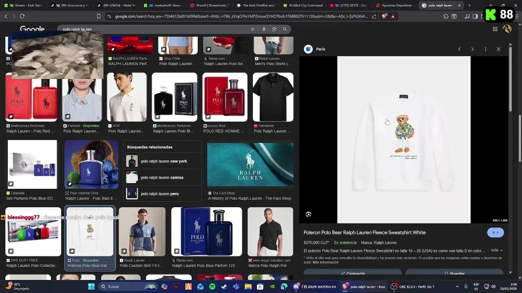Click the Guardar save button
522x293 pixels.
[454, 273]
